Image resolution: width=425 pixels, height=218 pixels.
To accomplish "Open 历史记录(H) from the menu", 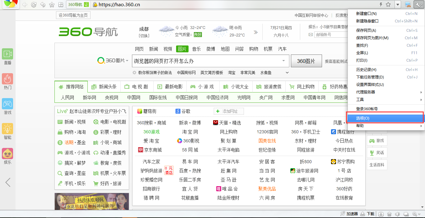I will point(385,70).
